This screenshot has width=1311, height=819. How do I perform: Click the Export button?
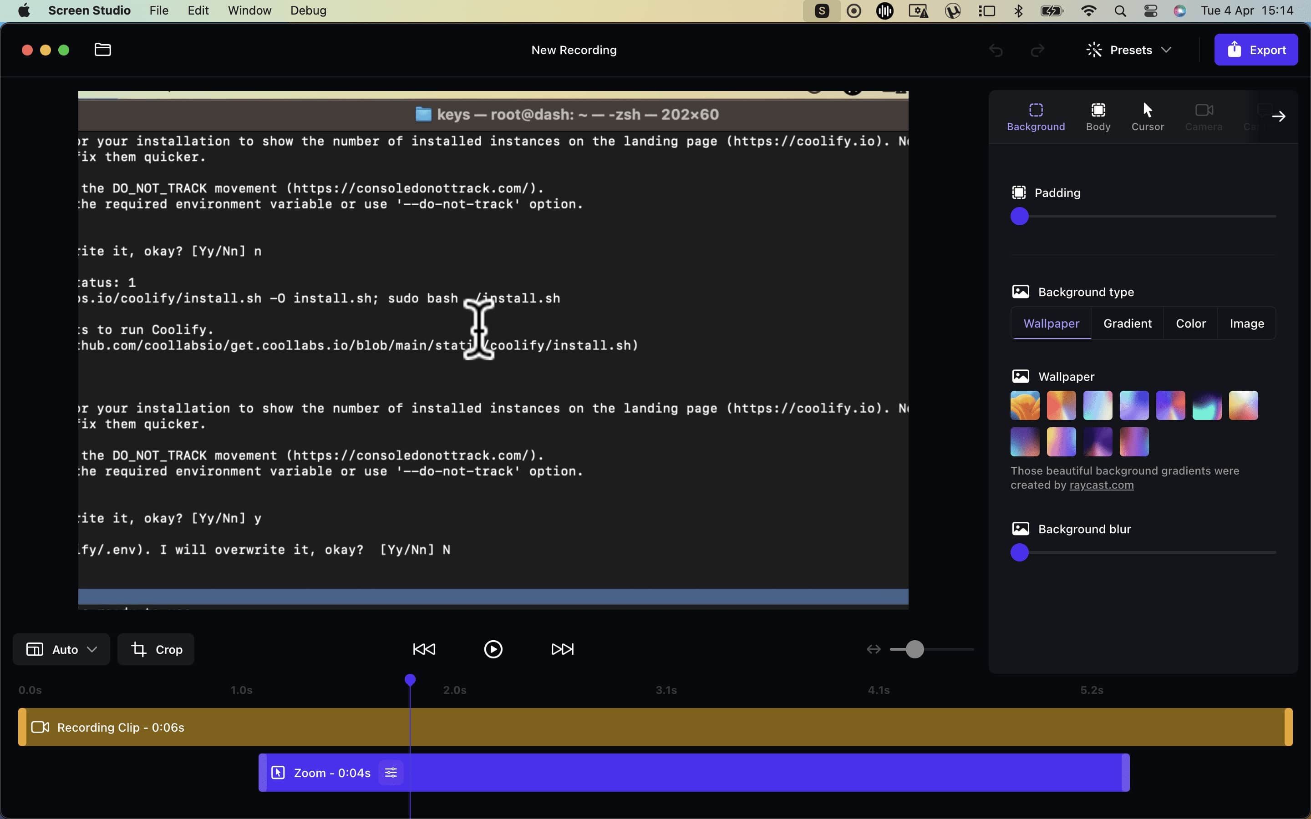[x=1256, y=49]
